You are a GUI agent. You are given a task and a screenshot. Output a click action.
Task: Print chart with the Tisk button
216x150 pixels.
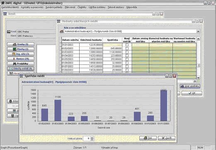[148, 138]
